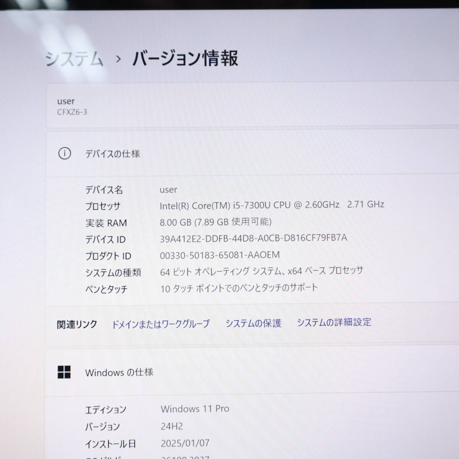Screen dimensions: 459x459
Task: Click the バージョン情報 page title
Action: click(x=185, y=58)
